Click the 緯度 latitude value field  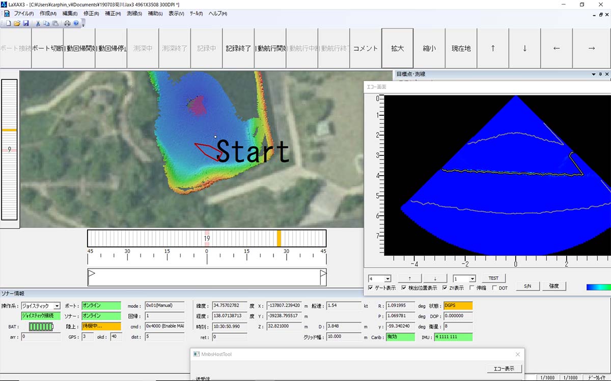pyautogui.click(x=229, y=306)
